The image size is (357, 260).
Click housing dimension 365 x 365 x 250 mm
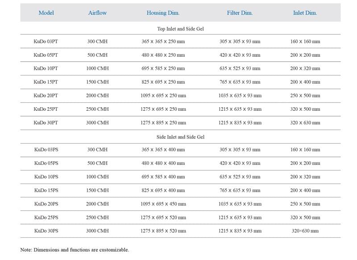(163, 42)
